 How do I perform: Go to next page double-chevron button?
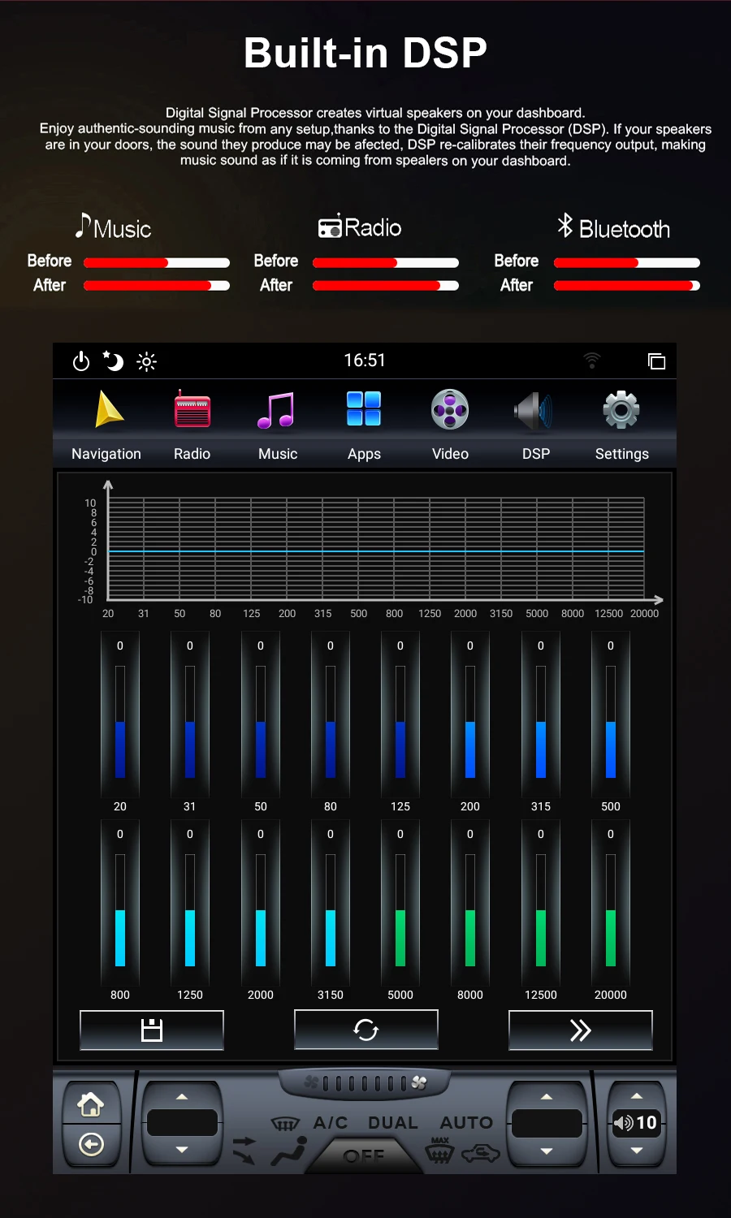pos(581,1030)
